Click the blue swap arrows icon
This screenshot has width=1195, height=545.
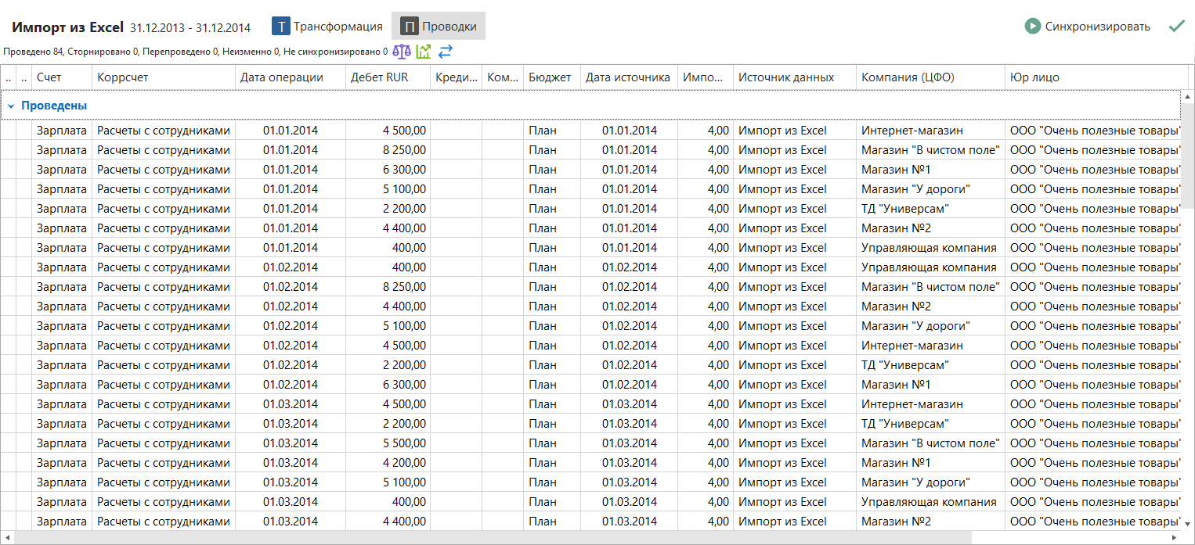point(446,52)
